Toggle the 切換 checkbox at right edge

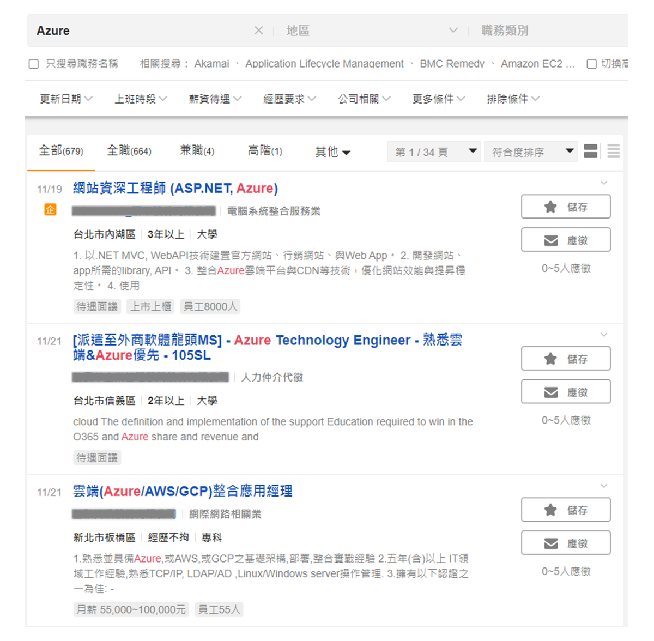click(x=591, y=64)
